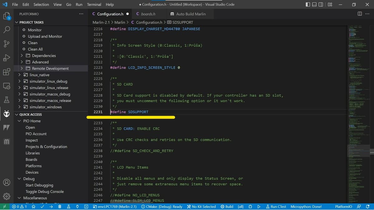Click the env:LPC1769 environment switcher
374x210 pixels.
point(115,207)
